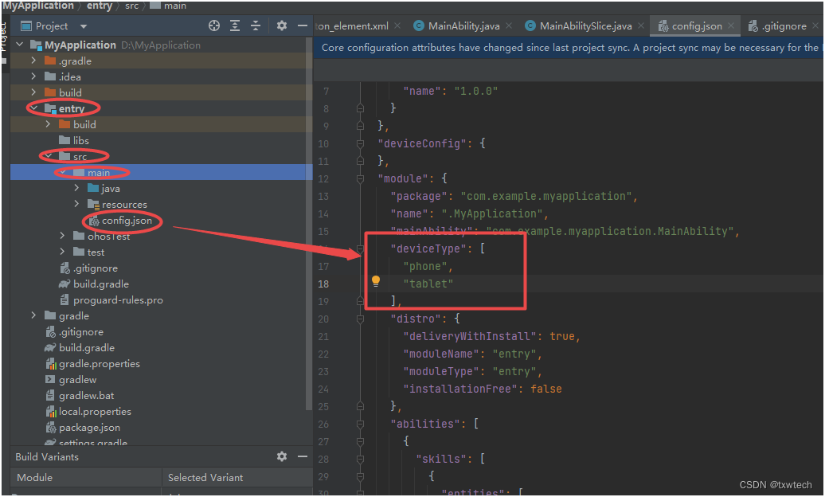Click the src breadcrumb in navigation bar
Screen dimensions: 825x497
point(132,6)
